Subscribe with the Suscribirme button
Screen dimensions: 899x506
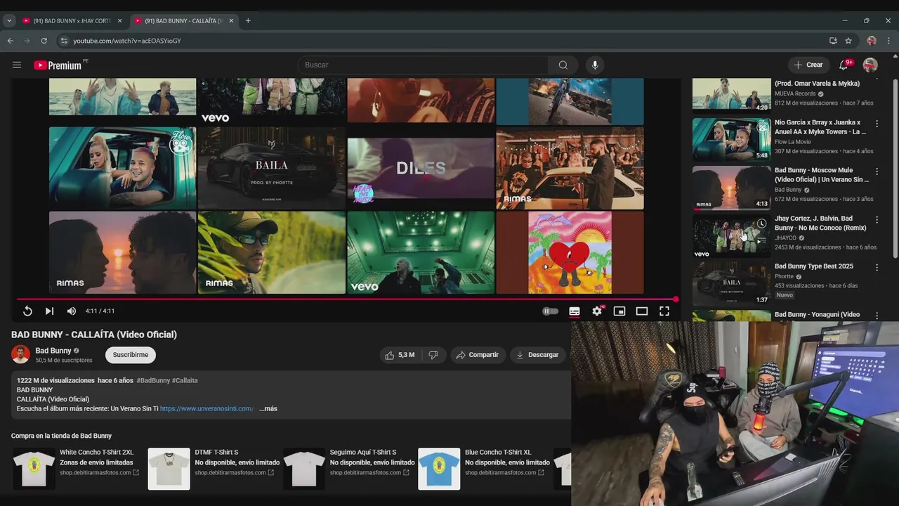131,355
